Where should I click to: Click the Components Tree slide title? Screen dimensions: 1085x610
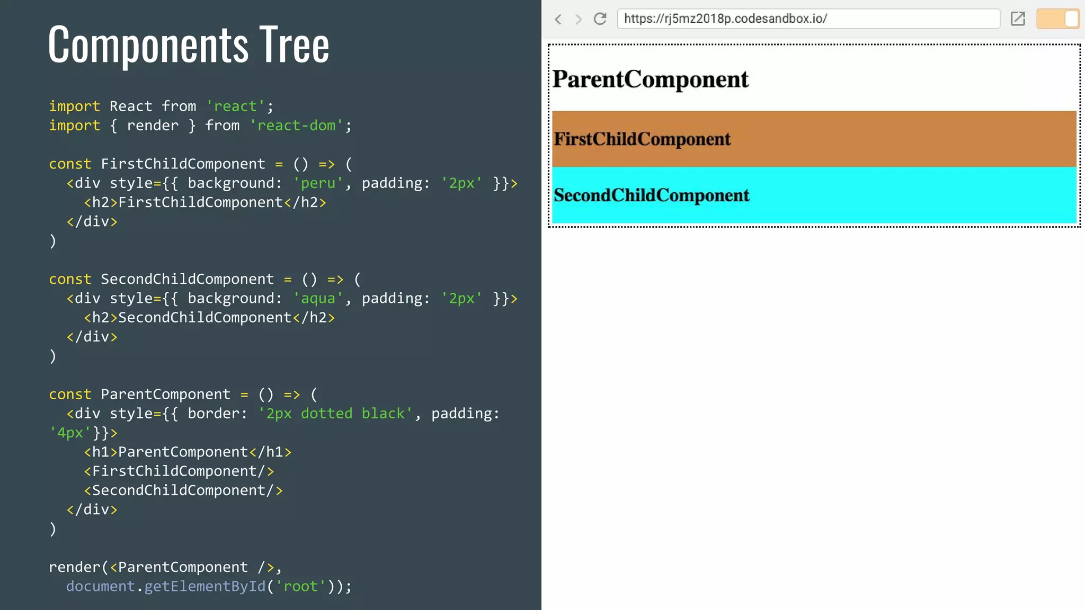189,45
